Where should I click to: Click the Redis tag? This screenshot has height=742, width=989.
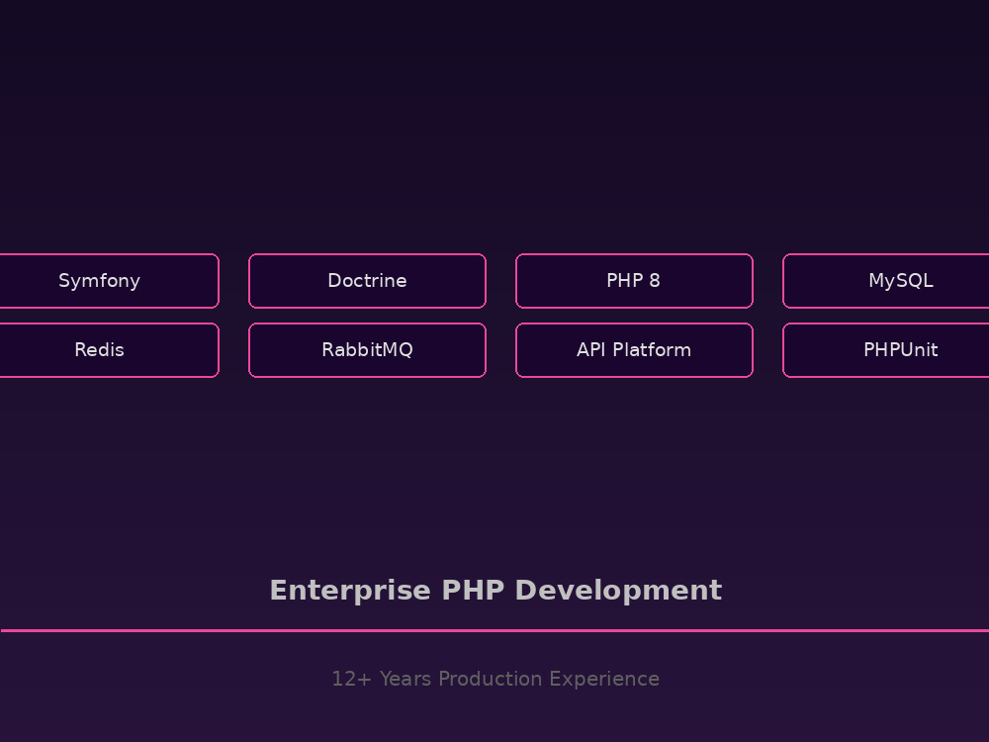click(109, 350)
